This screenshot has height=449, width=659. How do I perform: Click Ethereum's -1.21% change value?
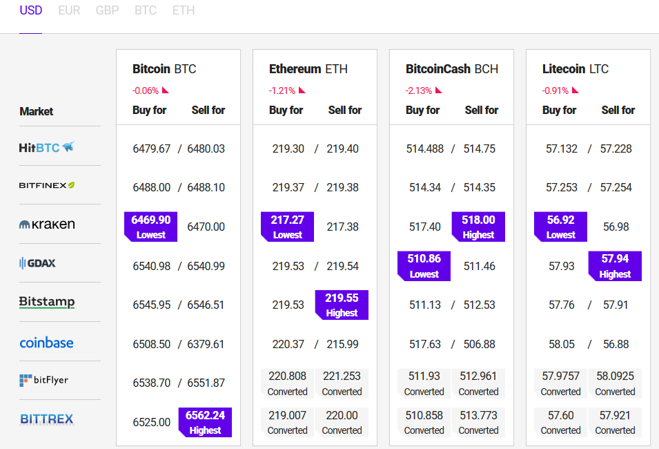pos(282,90)
